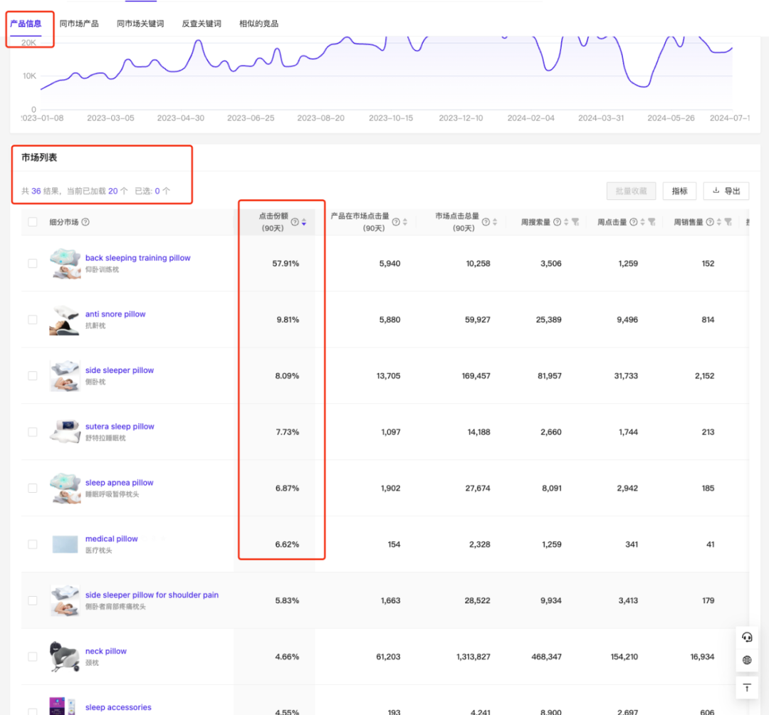Click 36 results count number
The image size is (769, 715).
(x=36, y=191)
